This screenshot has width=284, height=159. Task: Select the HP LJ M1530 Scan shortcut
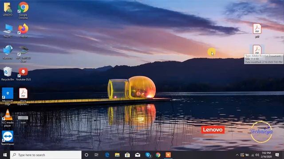23,54
